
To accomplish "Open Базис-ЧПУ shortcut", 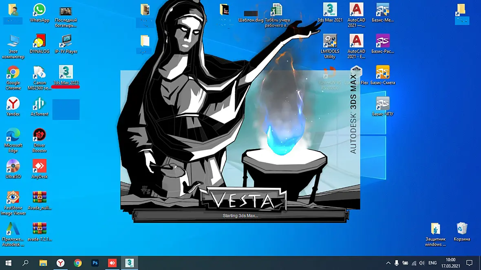I will 382,106.
